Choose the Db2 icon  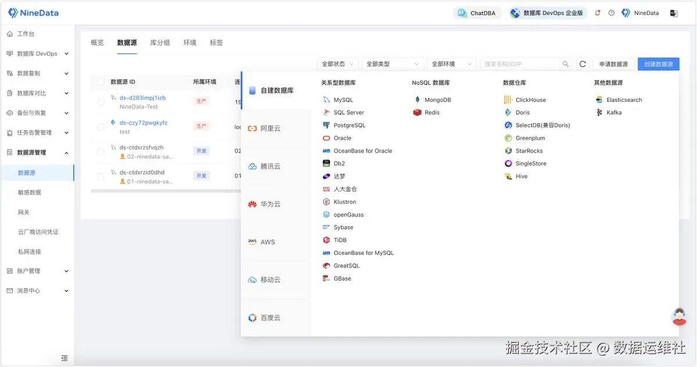point(326,163)
